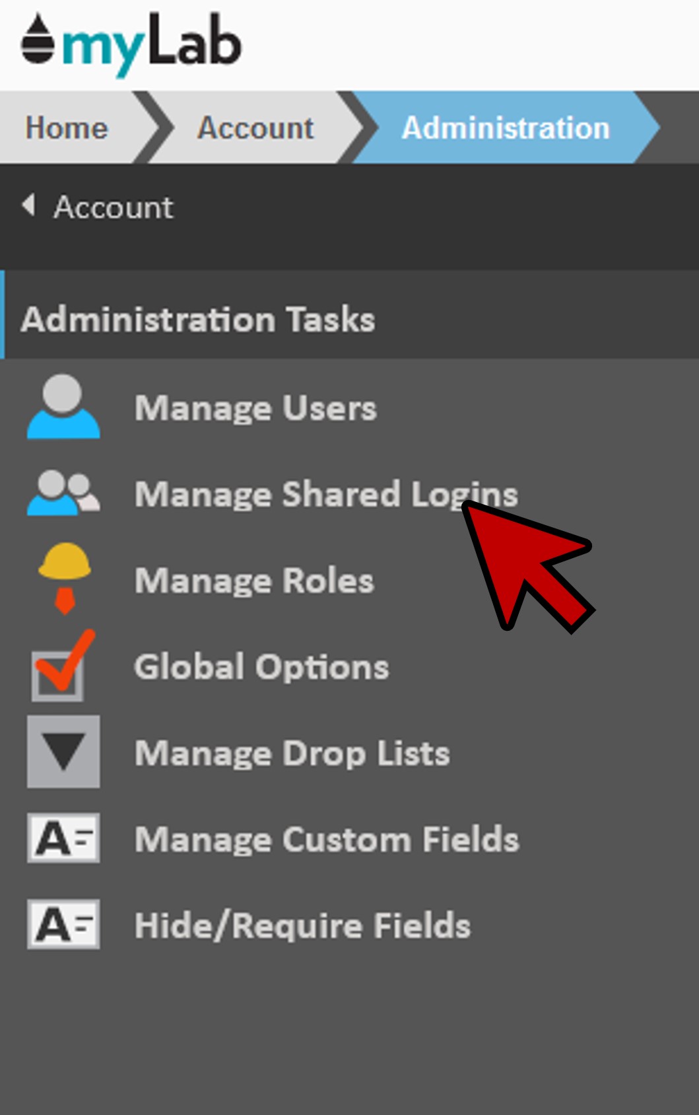The width and height of the screenshot is (699, 1115).
Task: Select the Administration breadcrumb tab
Action: 505,128
